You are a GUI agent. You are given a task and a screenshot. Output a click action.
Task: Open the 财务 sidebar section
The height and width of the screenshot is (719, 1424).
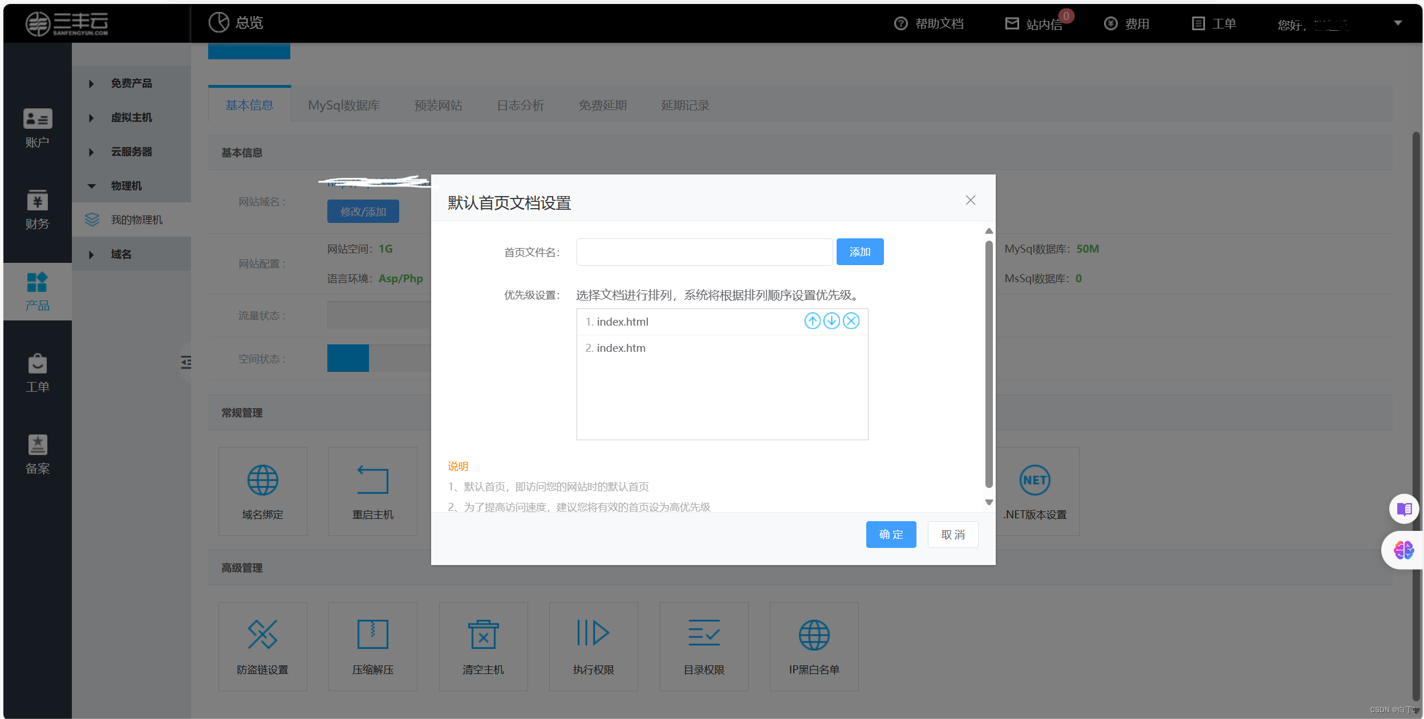point(38,209)
